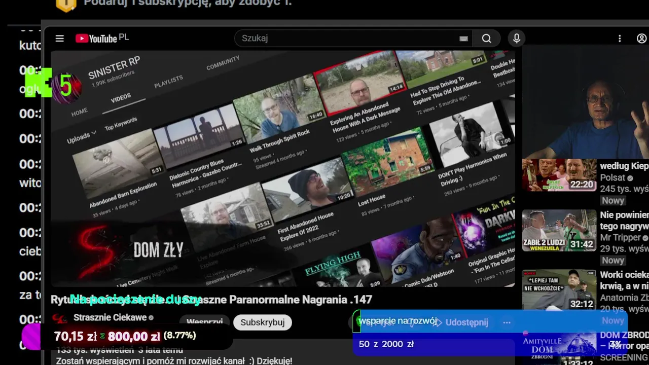Viewport: 649px width, 365px height.
Task: Open Amityville DOM ZBRODNI video thumbnail
Action: (x=559, y=348)
